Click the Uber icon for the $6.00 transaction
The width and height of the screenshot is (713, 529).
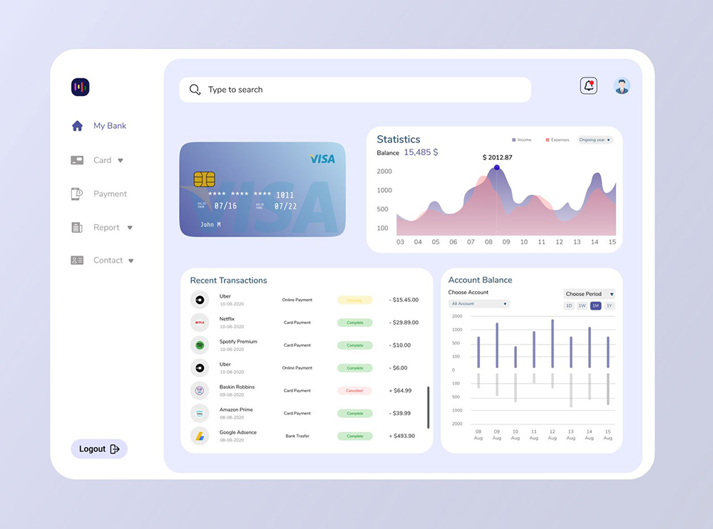(x=200, y=368)
